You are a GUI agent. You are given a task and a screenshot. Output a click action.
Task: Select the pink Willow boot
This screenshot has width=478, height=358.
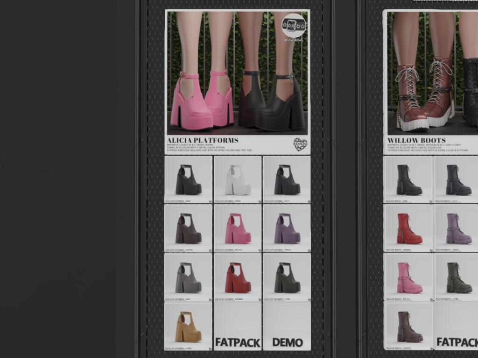[408, 277]
